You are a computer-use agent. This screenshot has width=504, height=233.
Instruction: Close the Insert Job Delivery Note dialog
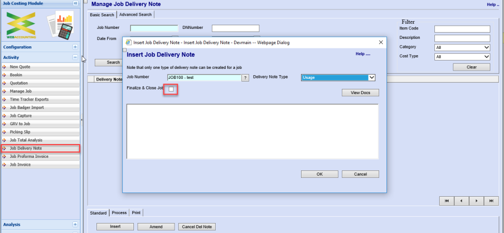coord(381,42)
